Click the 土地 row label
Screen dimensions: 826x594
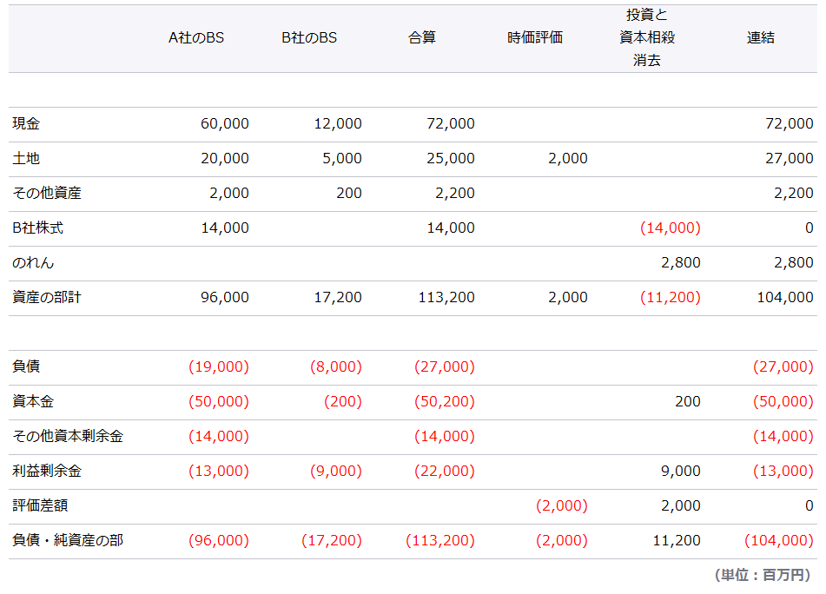pos(26,159)
